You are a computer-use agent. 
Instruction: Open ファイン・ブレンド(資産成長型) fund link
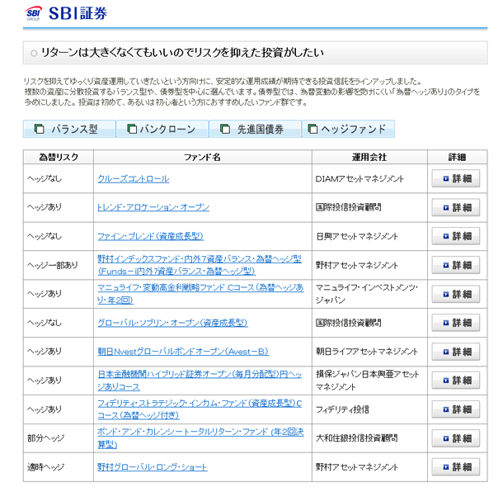(150, 236)
